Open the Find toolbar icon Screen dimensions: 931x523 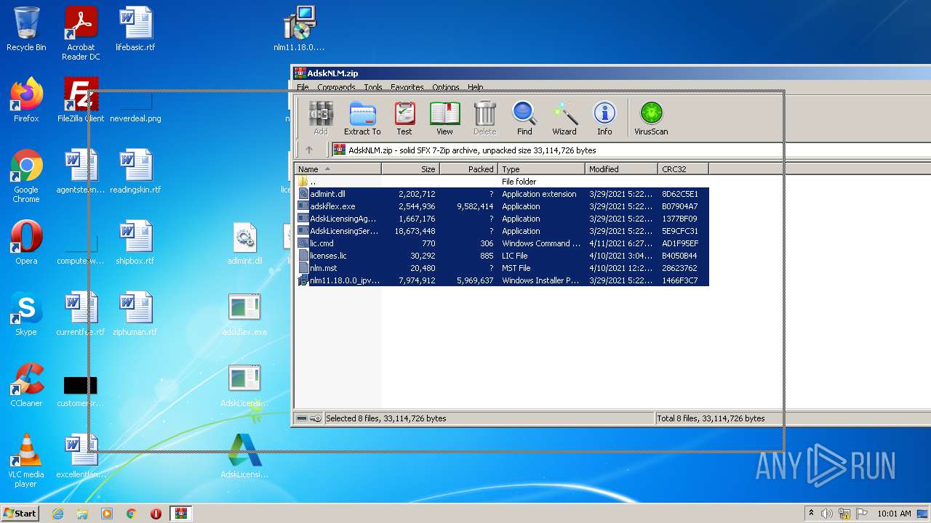pos(524,118)
